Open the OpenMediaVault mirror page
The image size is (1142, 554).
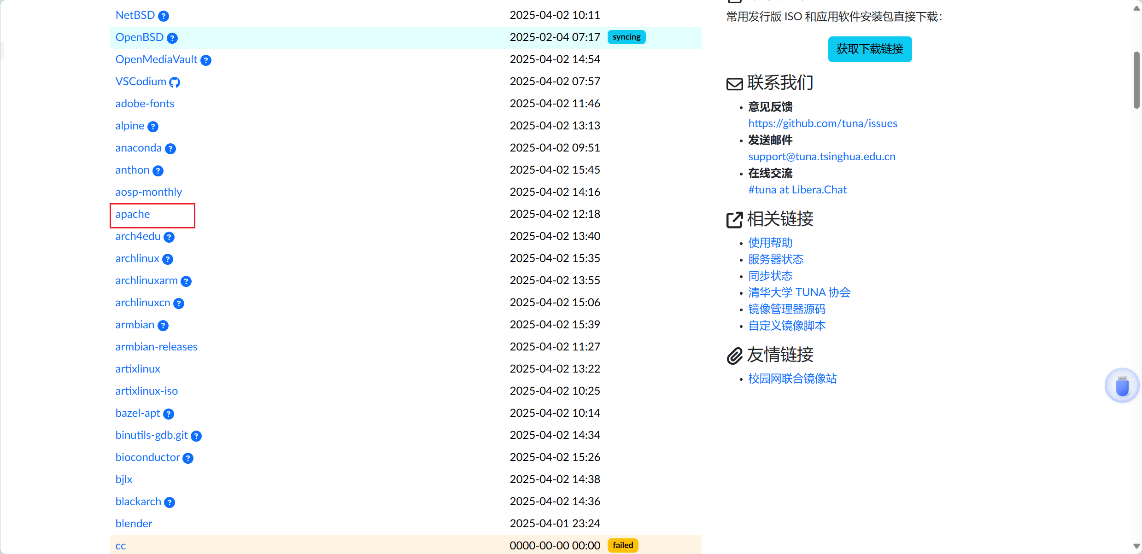tap(156, 59)
